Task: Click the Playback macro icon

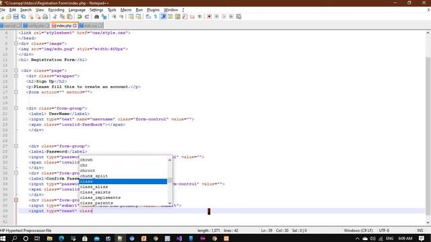Action: pos(224,17)
